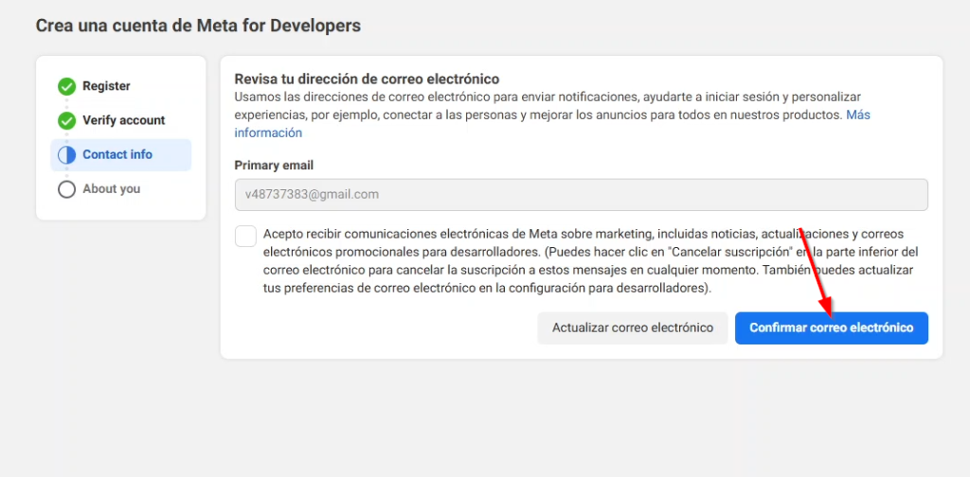
Task: Click the Primary email input field
Action: [581, 195]
